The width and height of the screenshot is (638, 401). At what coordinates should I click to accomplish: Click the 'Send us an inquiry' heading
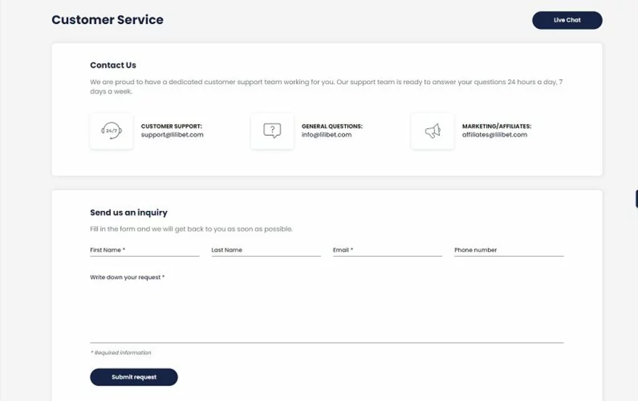[x=128, y=212]
